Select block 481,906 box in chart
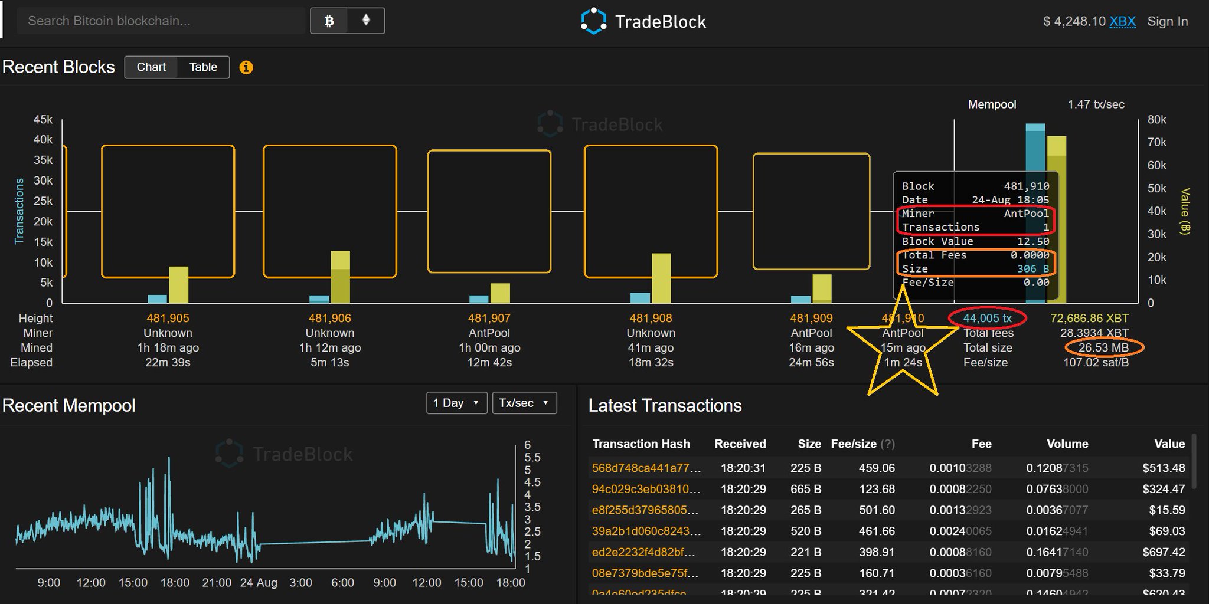The width and height of the screenshot is (1209, 604). click(x=329, y=211)
